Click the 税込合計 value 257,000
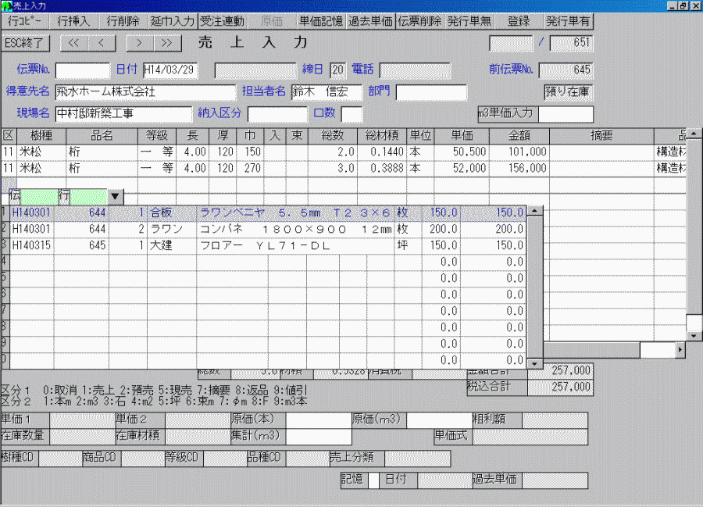 pos(560,387)
